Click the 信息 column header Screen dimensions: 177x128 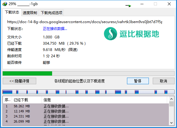[104, 100]
